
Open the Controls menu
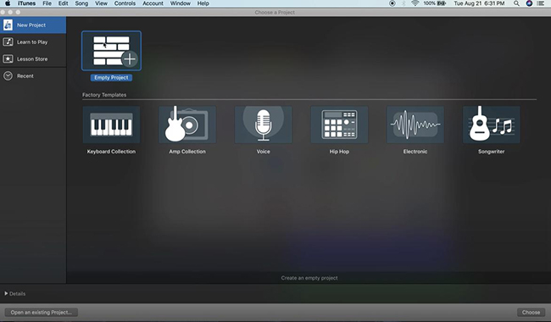[x=125, y=3]
